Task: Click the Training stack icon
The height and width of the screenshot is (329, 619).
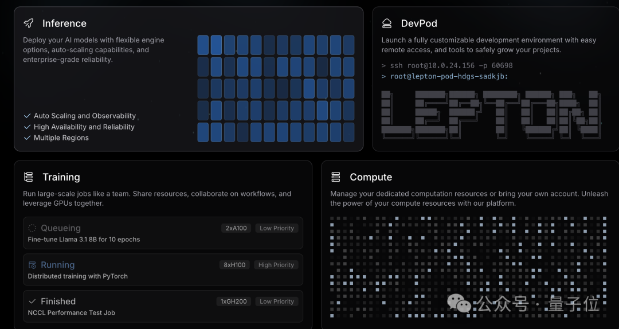Action: click(29, 177)
